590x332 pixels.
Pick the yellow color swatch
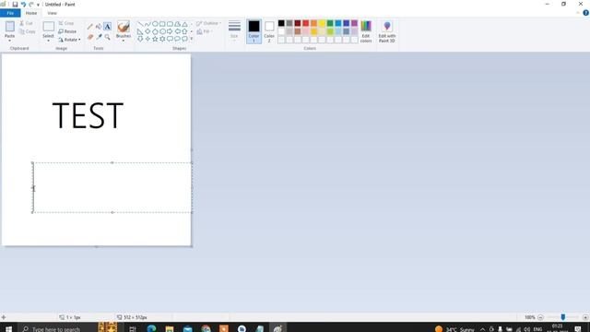point(322,23)
